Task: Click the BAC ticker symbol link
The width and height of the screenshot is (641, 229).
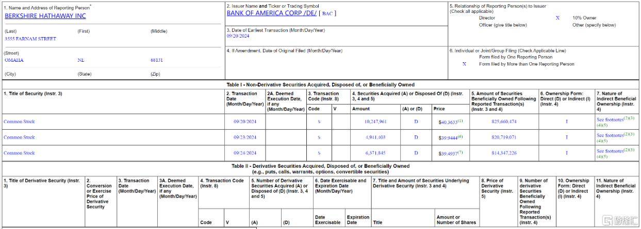Action: 327,14
